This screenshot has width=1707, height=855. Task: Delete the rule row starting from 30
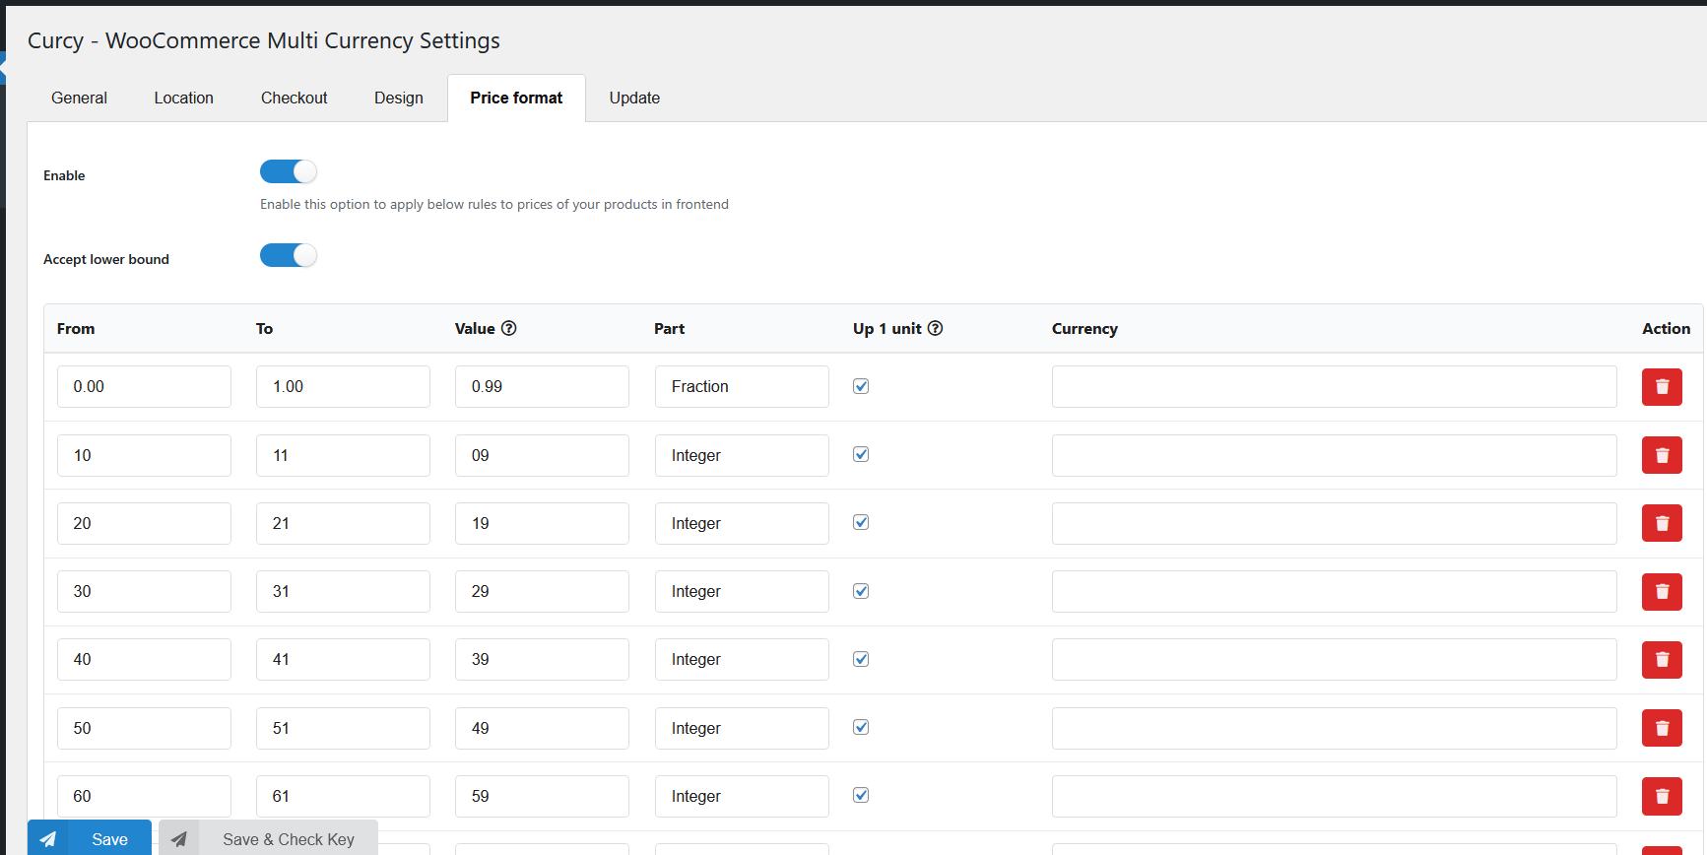coord(1662,592)
